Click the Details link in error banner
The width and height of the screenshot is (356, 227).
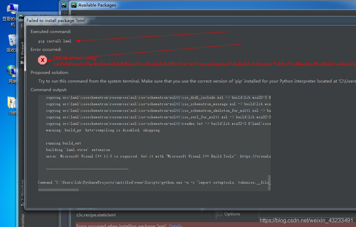pos(175,225)
